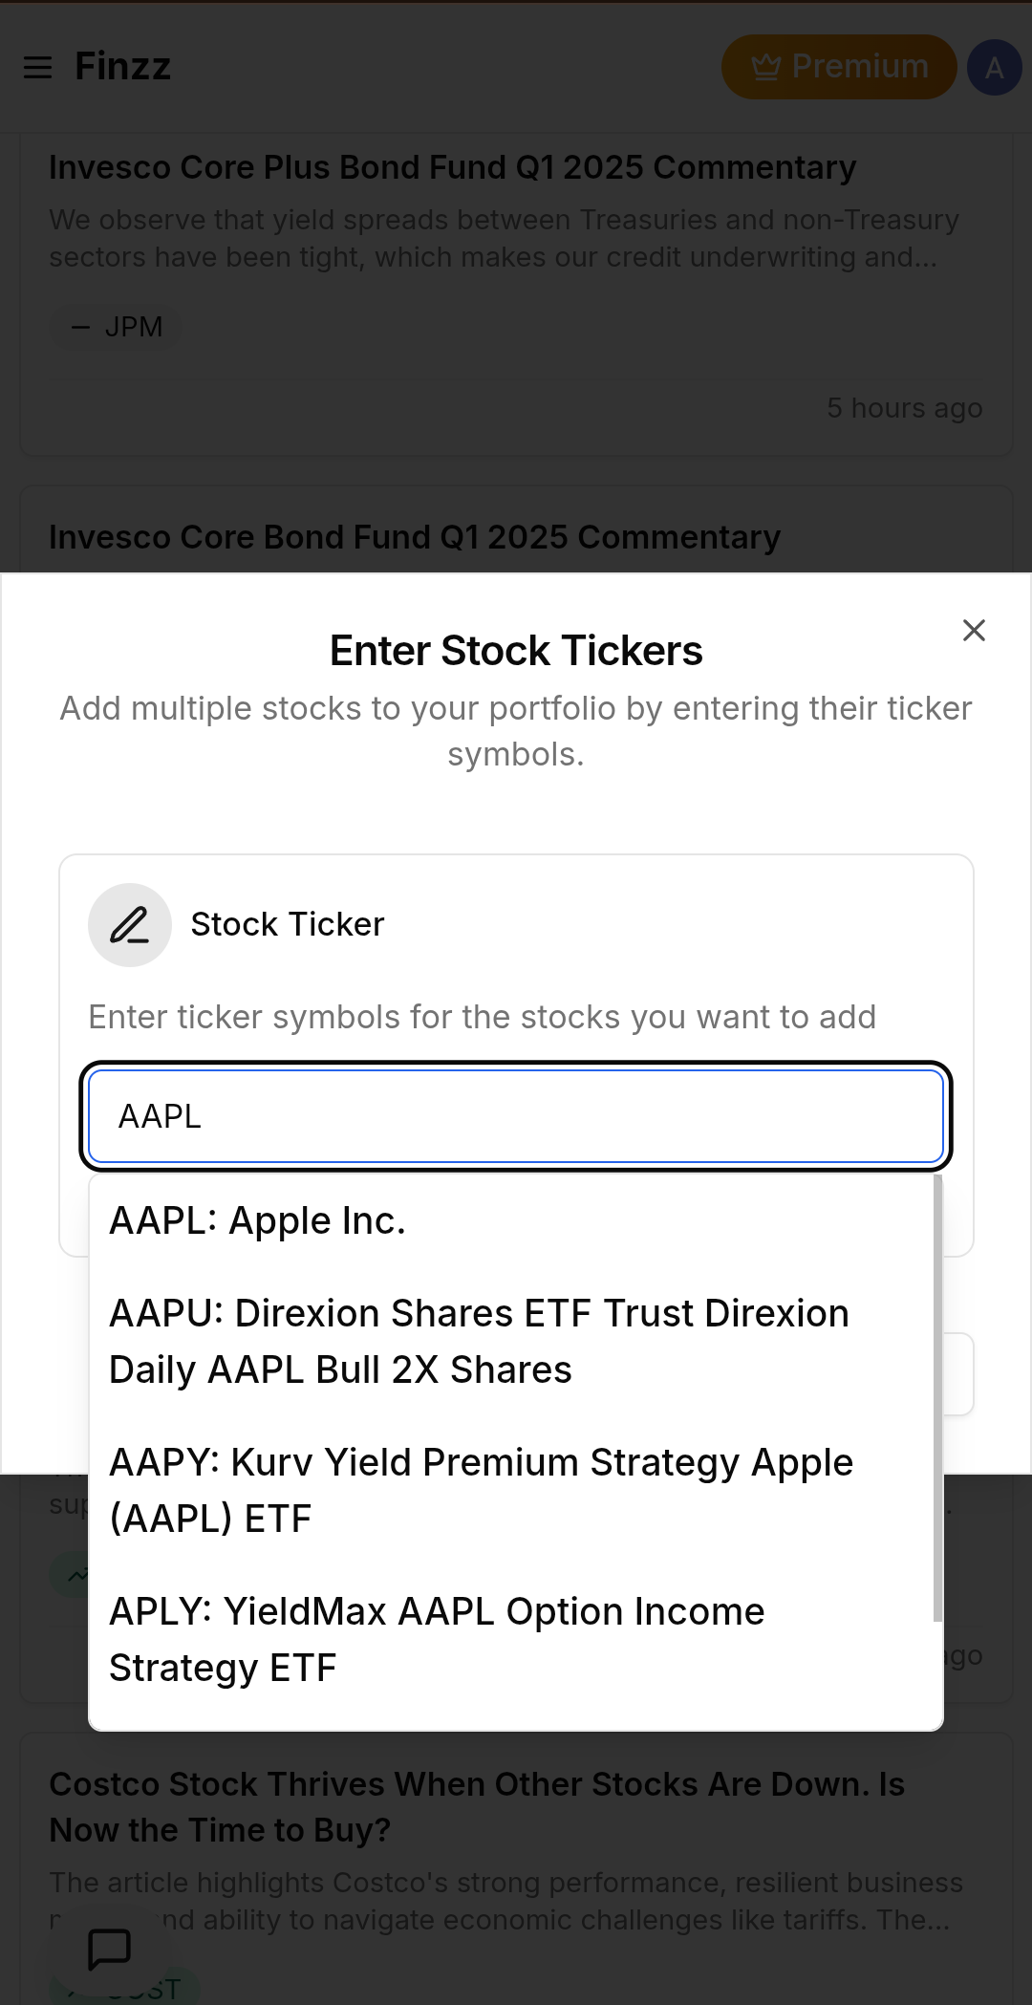Click the pencil edit icon beside Stock Ticker
The image size is (1032, 2005).
click(130, 925)
